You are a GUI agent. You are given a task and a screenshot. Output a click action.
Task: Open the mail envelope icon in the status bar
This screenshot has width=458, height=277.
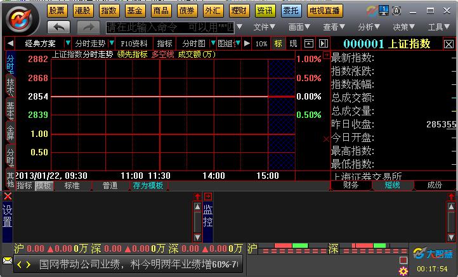click(8, 260)
